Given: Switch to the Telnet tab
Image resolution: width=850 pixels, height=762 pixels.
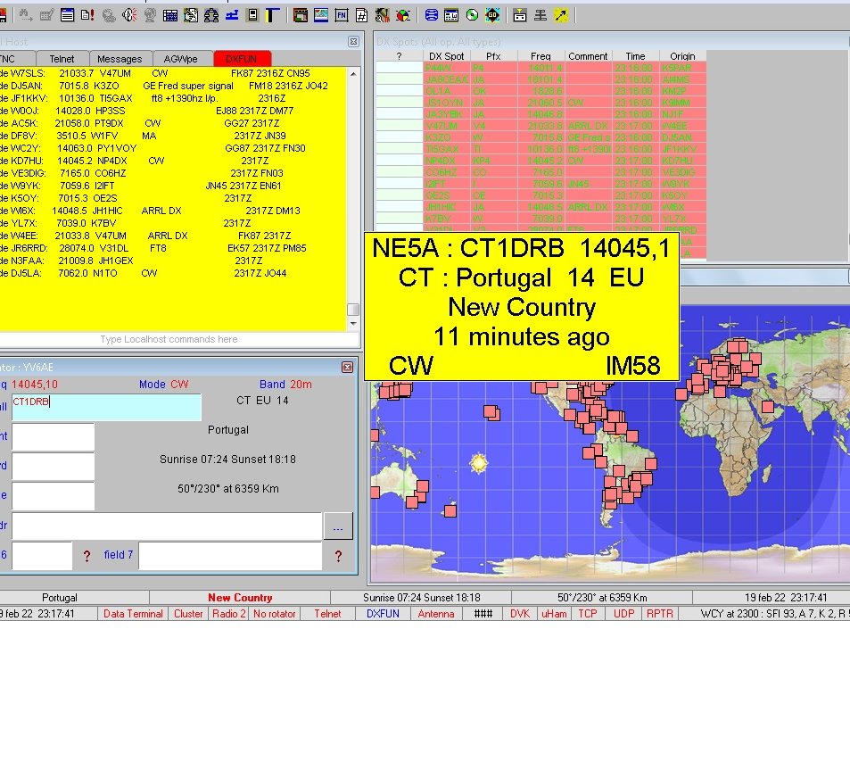Looking at the screenshot, I should click(x=62, y=59).
